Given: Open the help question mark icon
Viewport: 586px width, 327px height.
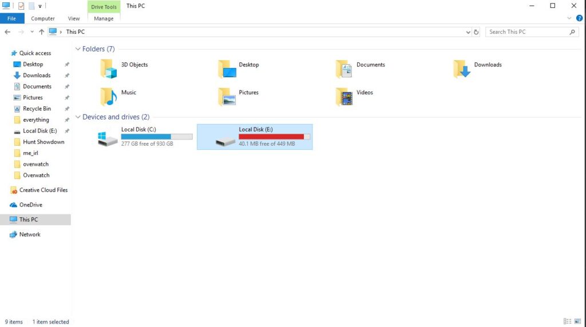Looking at the screenshot, I should point(579,18).
